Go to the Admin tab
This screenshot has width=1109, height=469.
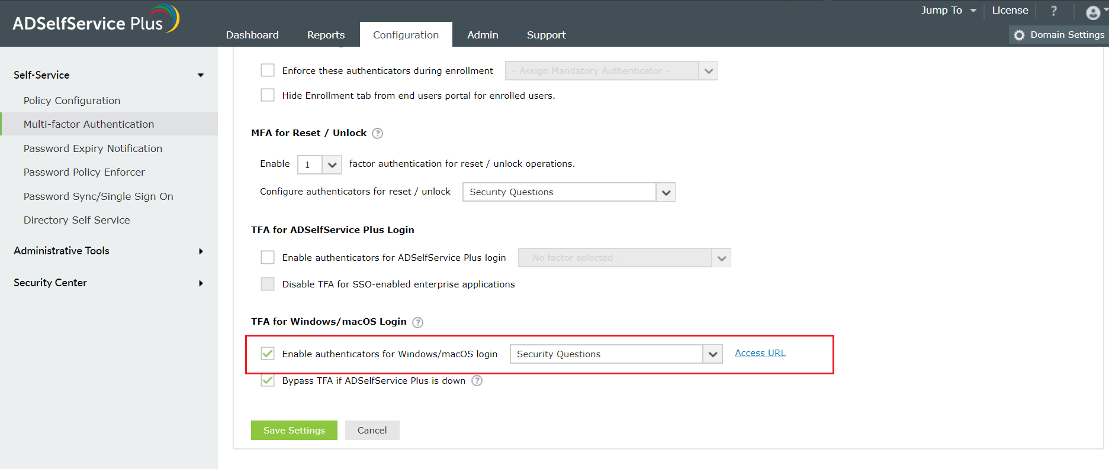click(x=483, y=35)
